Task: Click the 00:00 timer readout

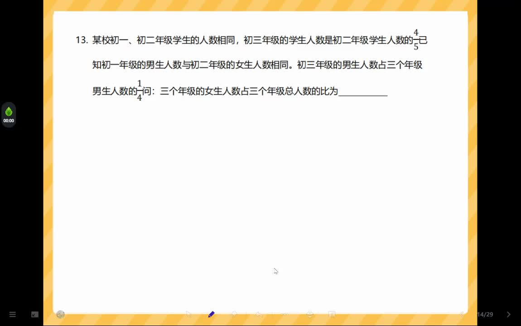Action: click(x=9, y=121)
